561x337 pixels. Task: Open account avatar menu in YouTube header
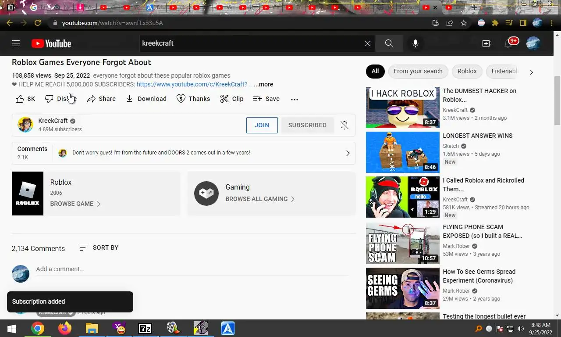(533, 43)
